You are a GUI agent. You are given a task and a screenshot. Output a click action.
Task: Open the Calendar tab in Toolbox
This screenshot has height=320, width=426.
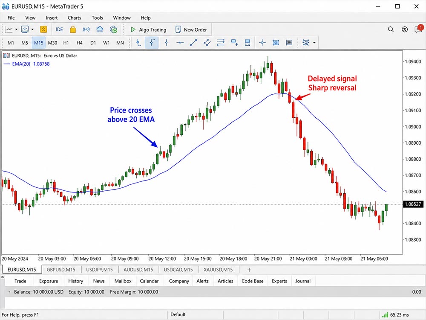pos(149,281)
